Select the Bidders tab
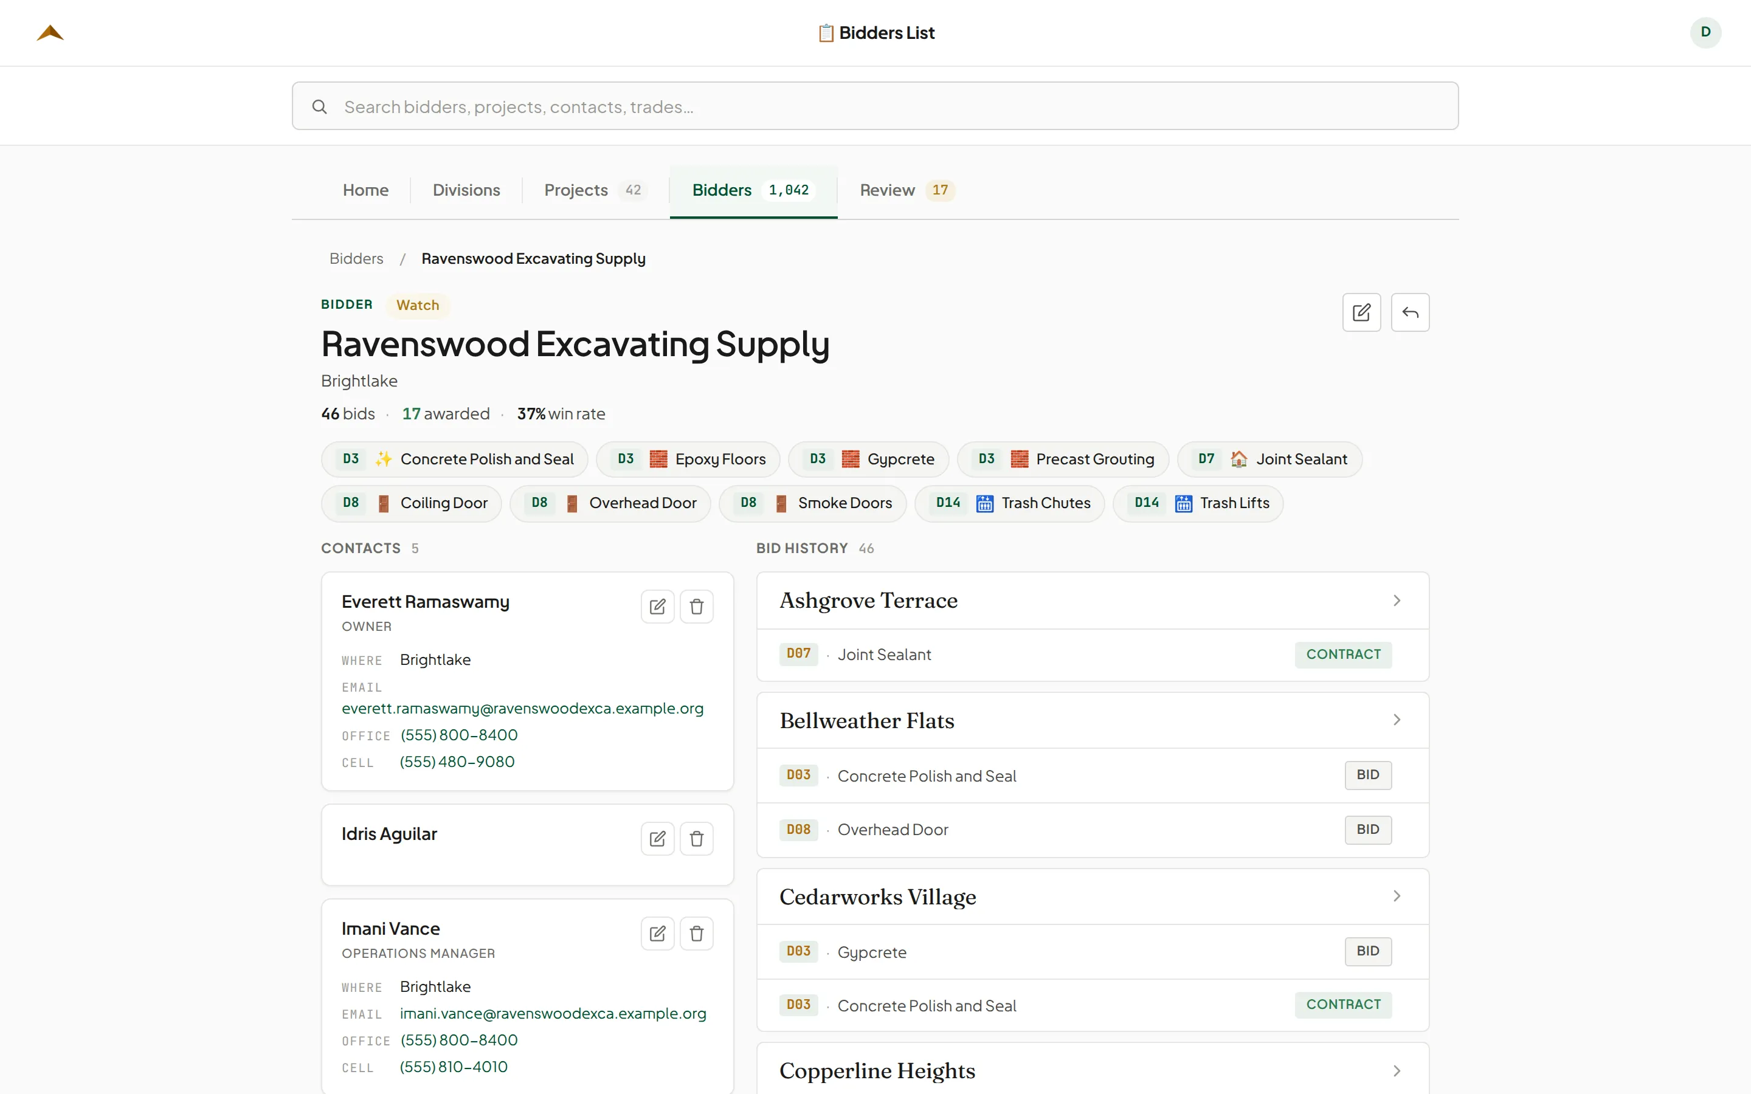 point(753,190)
